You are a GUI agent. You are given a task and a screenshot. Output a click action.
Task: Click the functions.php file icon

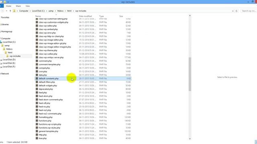[37, 121]
